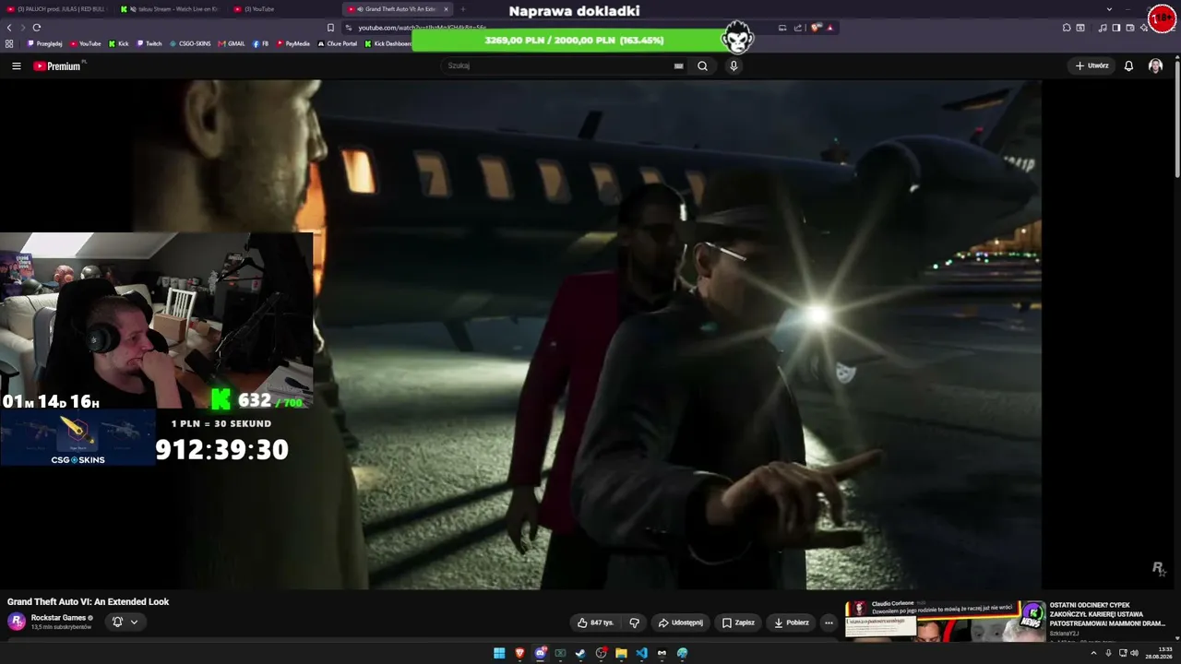This screenshot has width=1181, height=664.
Task: Click the Brave Shields lion icon
Action: (x=816, y=28)
